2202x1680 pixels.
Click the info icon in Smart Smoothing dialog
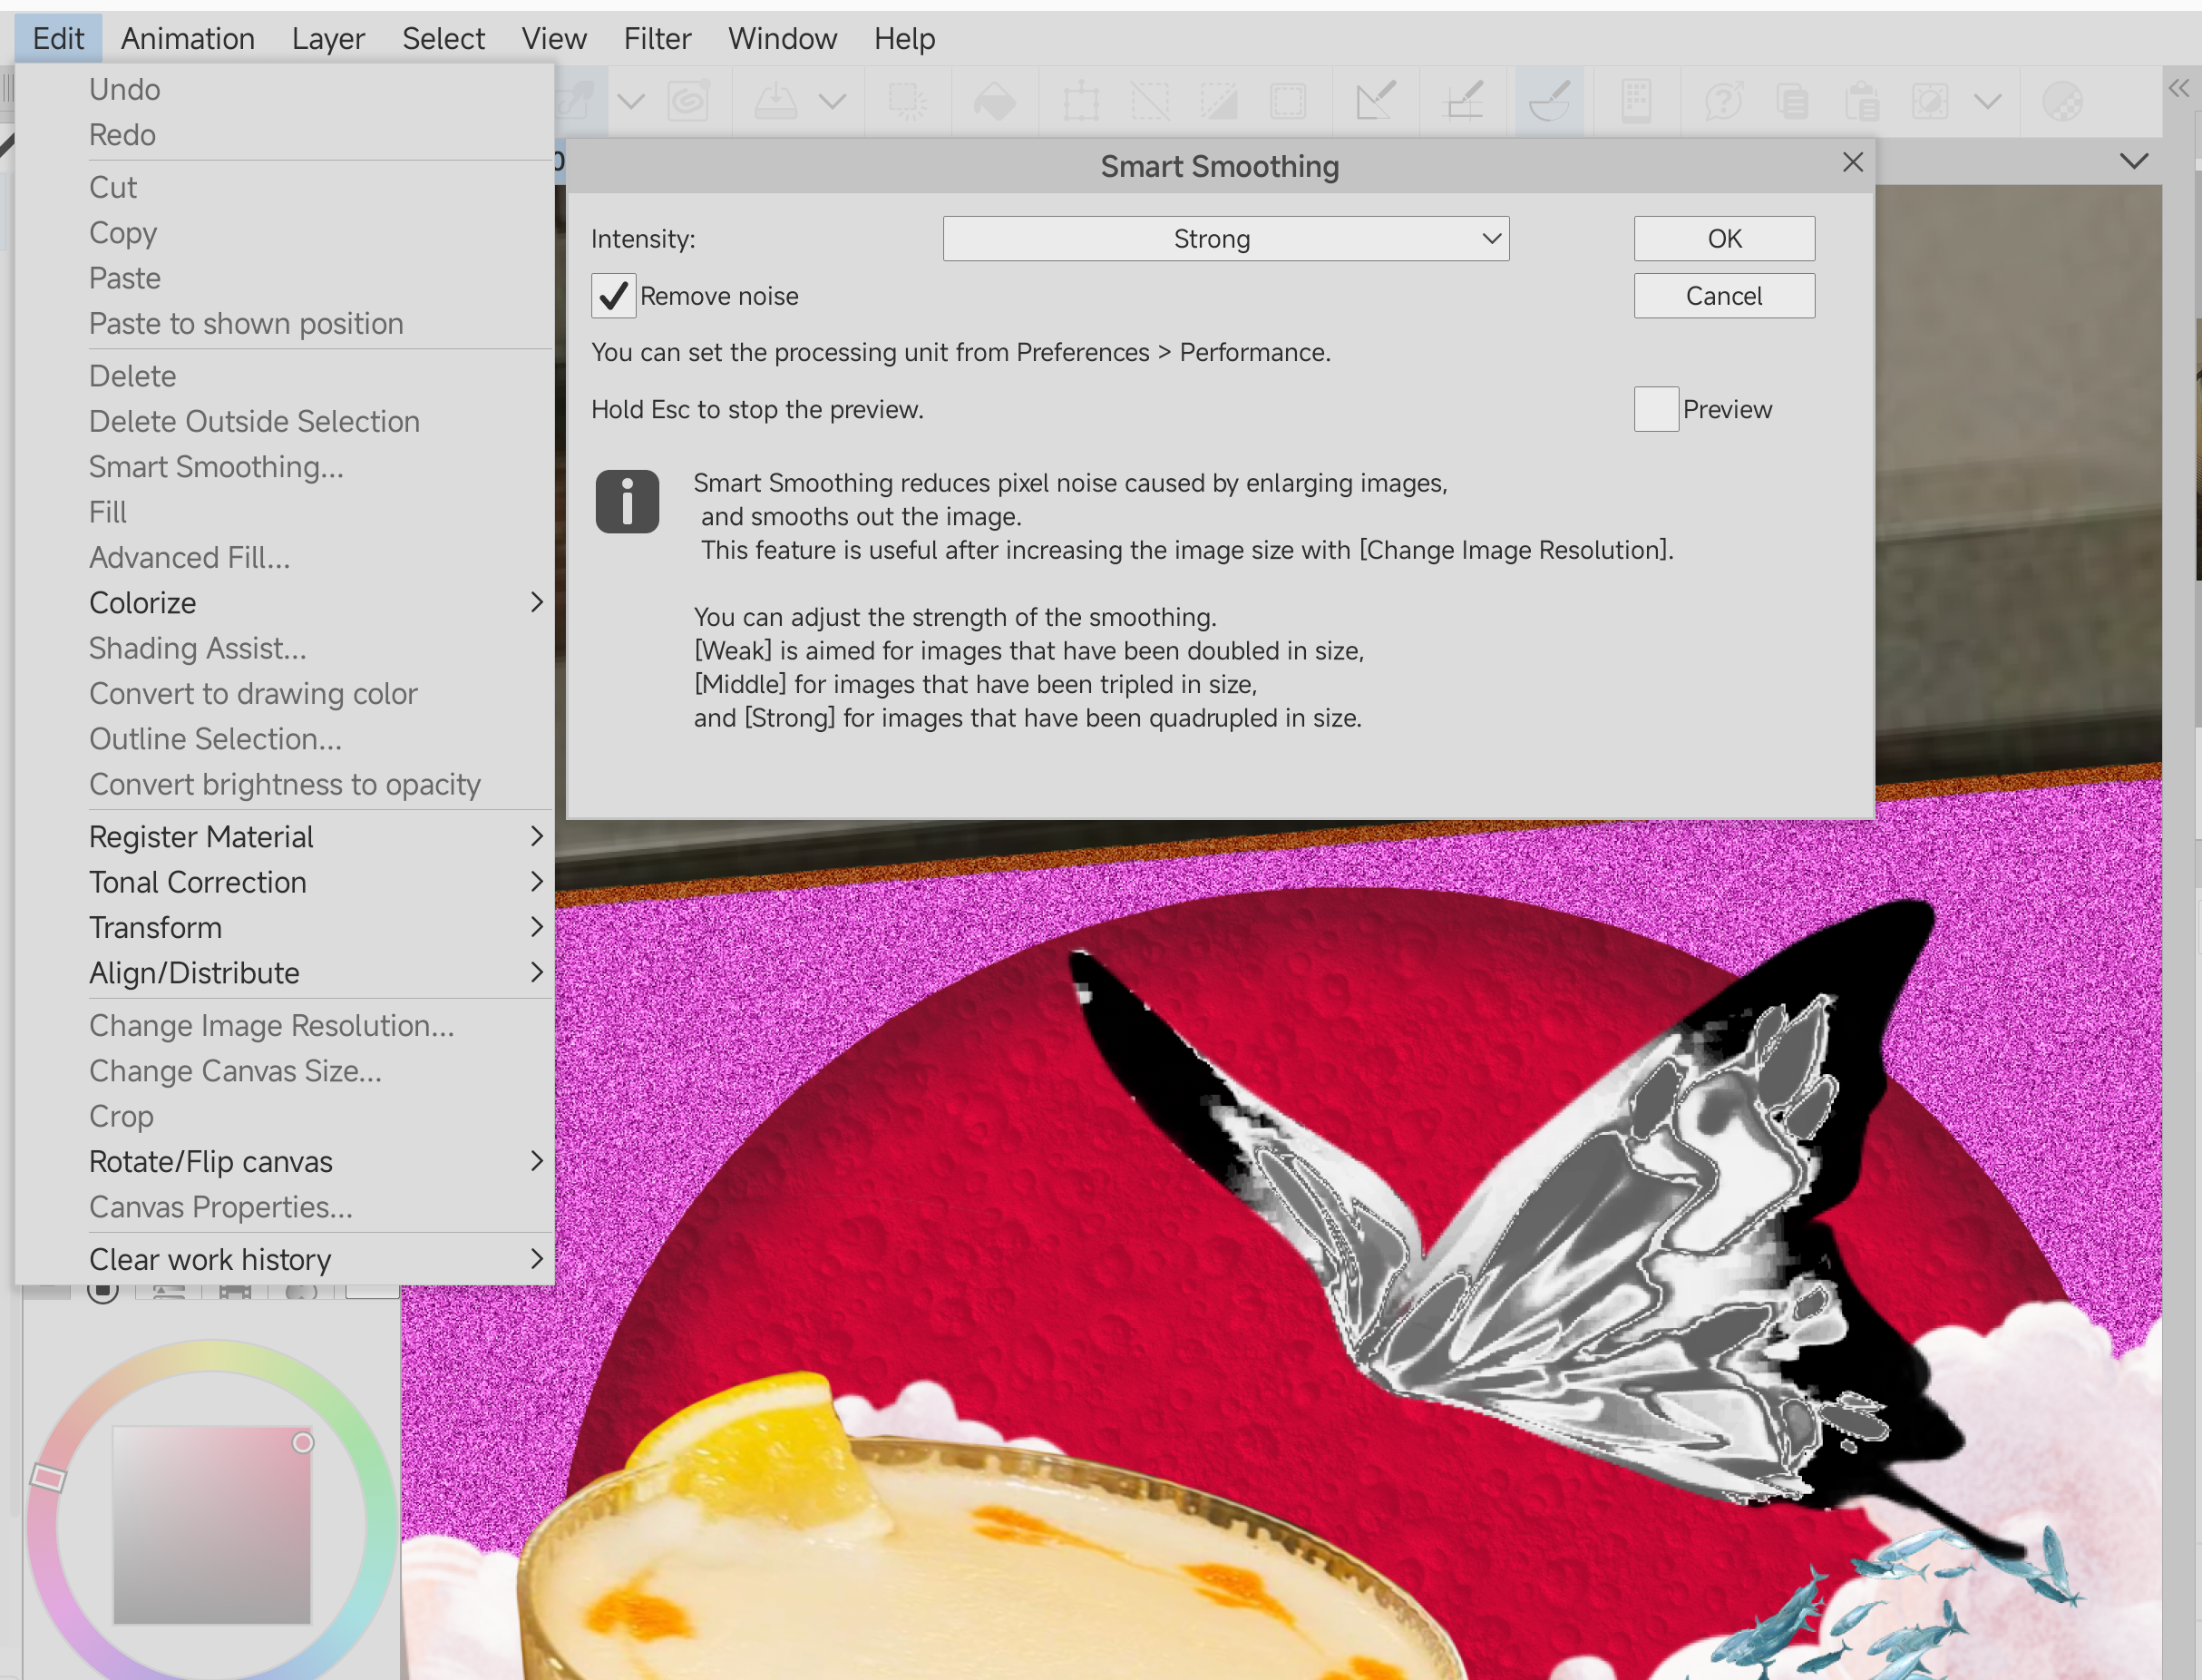[627, 501]
